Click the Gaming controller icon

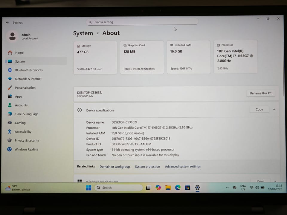click(10, 123)
